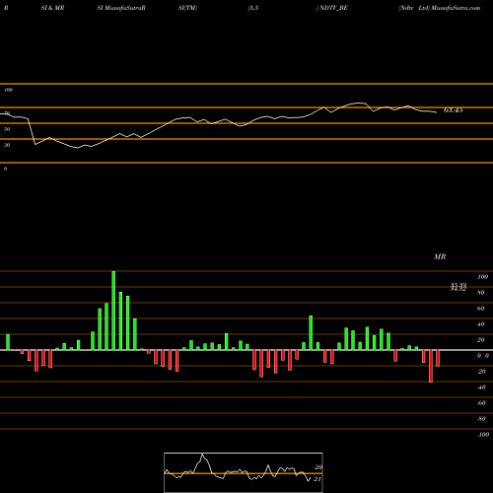Click the first green bar in MR chart
This screenshot has width=493, height=493.
click(x=8, y=342)
